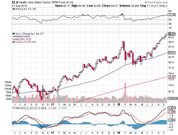Click the 72.39 RSI value tag

(x=172, y=15)
